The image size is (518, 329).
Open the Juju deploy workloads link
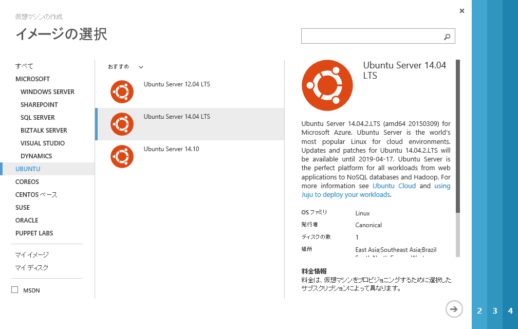[346, 195]
